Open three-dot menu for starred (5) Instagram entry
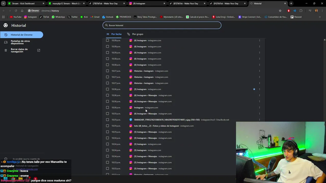 click(x=260, y=89)
